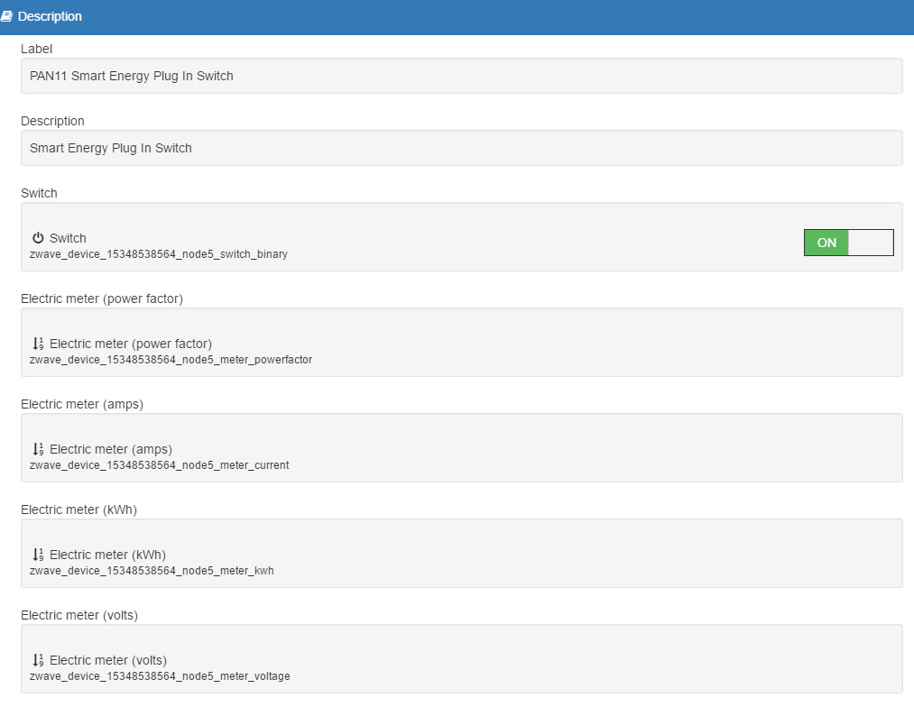This screenshot has width=914, height=707.
Task: Click the power icon beside Switch
Action: [x=38, y=238]
